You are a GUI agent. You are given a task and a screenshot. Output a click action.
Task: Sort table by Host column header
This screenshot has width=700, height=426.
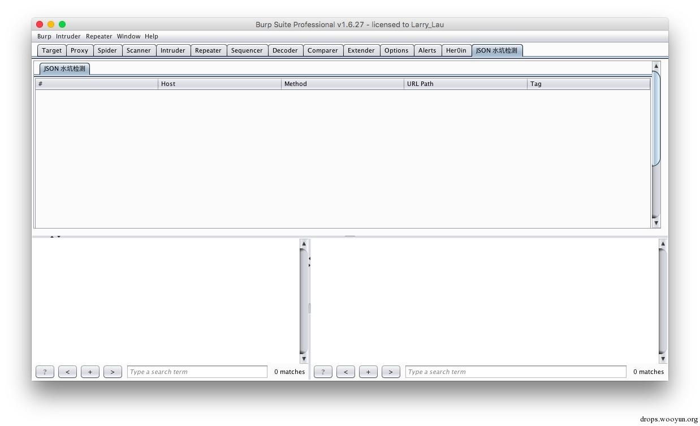[219, 84]
